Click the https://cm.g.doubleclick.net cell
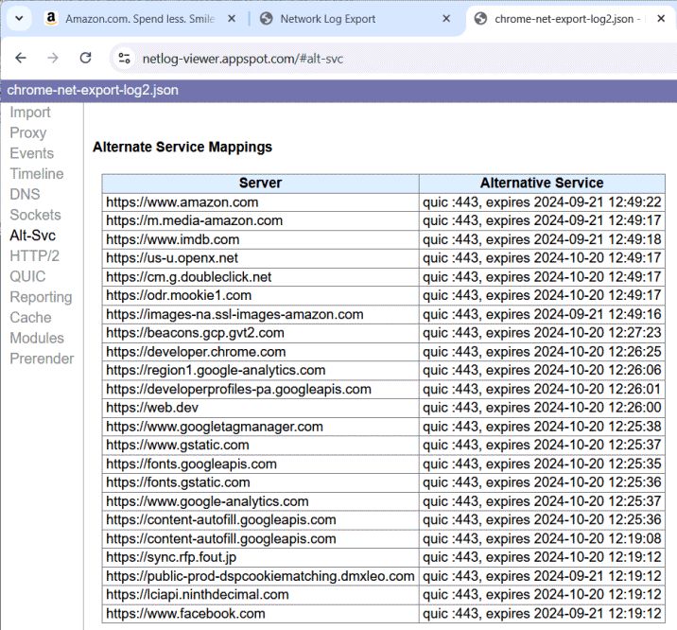Image resolution: width=677 pixels, height=630 pixels. point(260,277)
